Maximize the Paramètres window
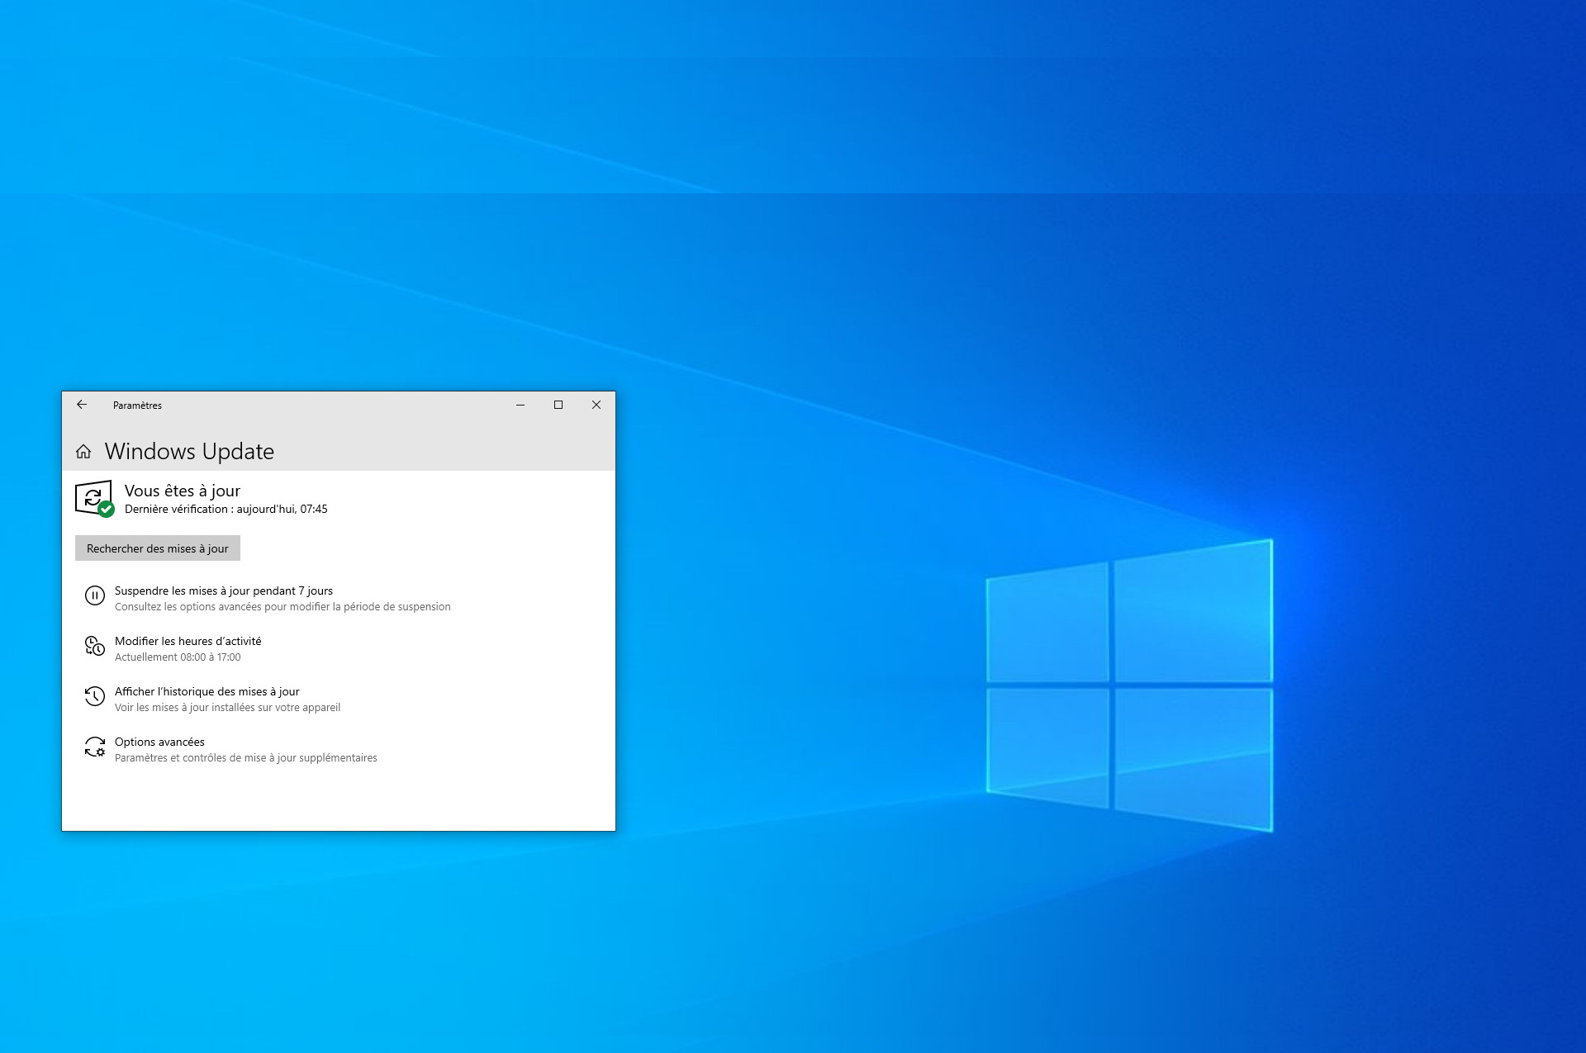This screenshot has width=1586, height=1053. point(558,405)
